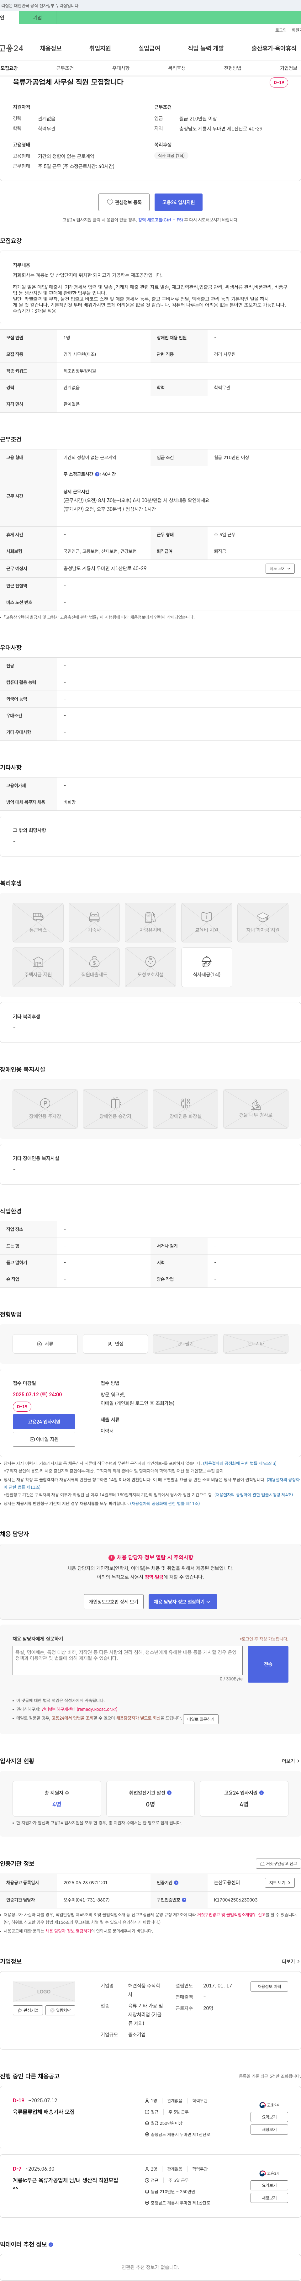
Task: Click the 건물 내부 경사로 icon
Action: tap(256, 1109)
